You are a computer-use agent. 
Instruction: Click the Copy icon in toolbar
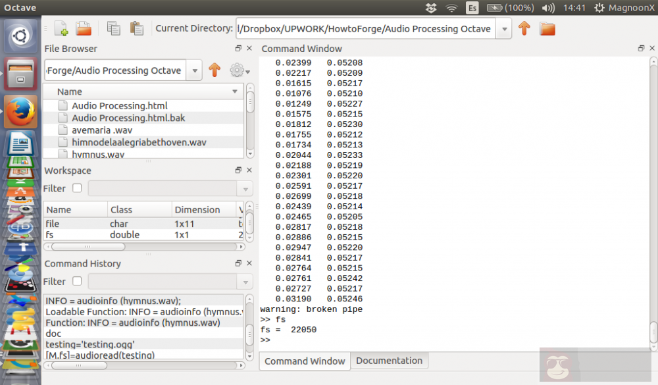pyautogui.click(x=114, y=28)
